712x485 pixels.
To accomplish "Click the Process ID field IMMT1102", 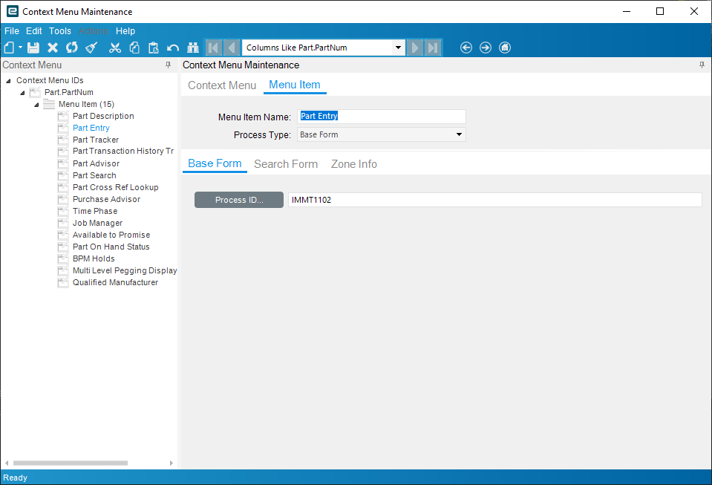I will (495, 200).
